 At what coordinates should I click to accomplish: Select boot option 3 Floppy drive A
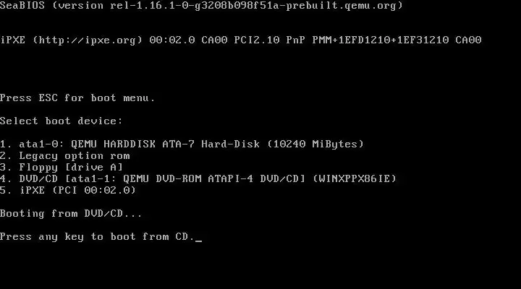[x=62, y=167]
